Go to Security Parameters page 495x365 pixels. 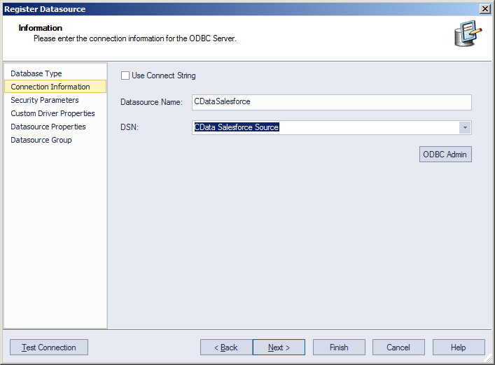(45, 100)
